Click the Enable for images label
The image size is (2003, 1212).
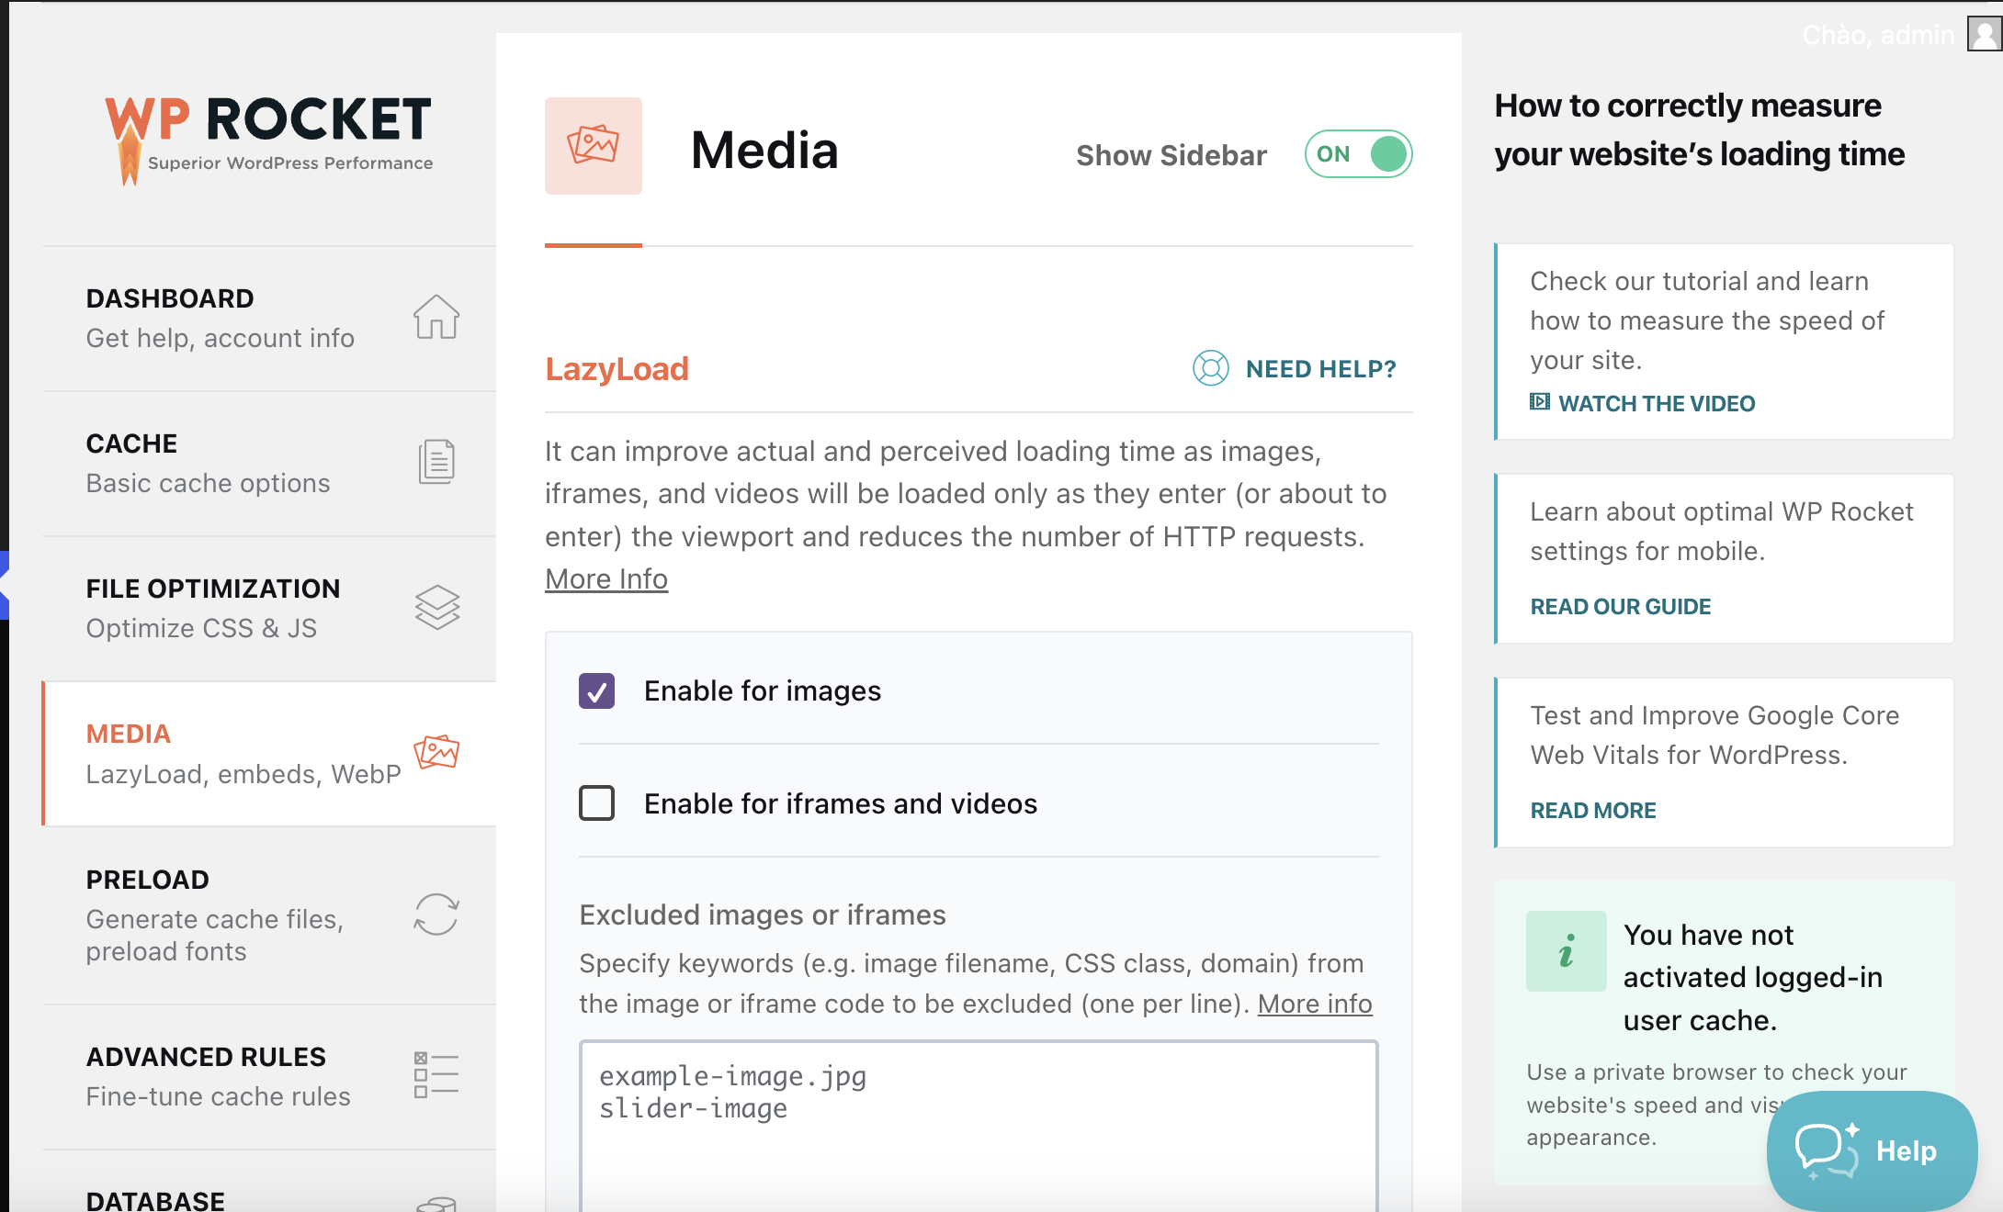tap(763, 691)
